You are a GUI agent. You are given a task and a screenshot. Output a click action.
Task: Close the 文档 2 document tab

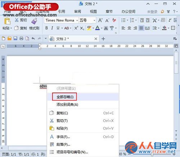tap(96, 39)
